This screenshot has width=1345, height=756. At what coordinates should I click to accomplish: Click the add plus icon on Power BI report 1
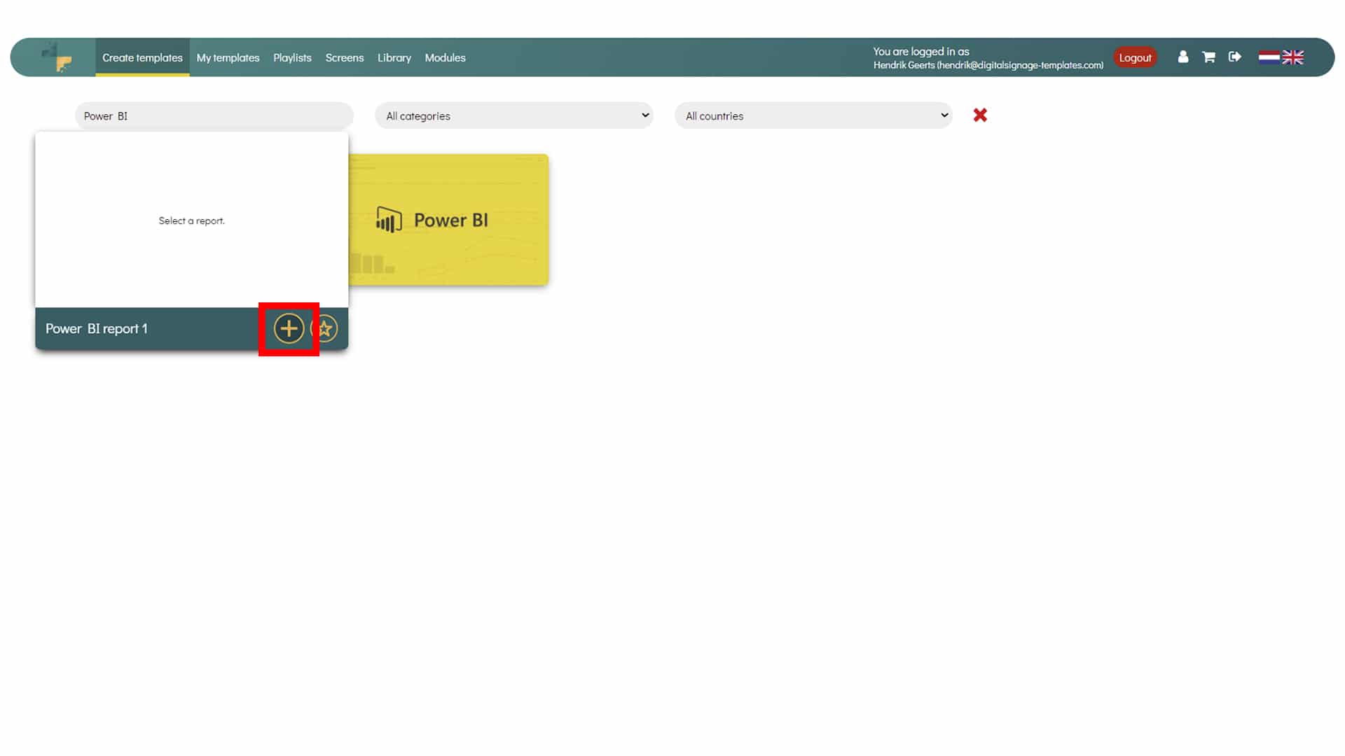tap(289, 328)
